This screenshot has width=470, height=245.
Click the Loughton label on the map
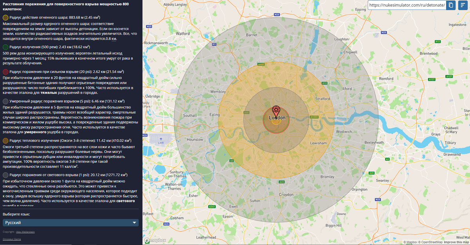point(342,39)
